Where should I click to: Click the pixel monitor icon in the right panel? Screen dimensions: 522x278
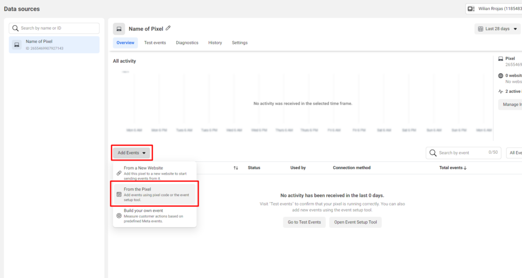click(x=501, y=59)
